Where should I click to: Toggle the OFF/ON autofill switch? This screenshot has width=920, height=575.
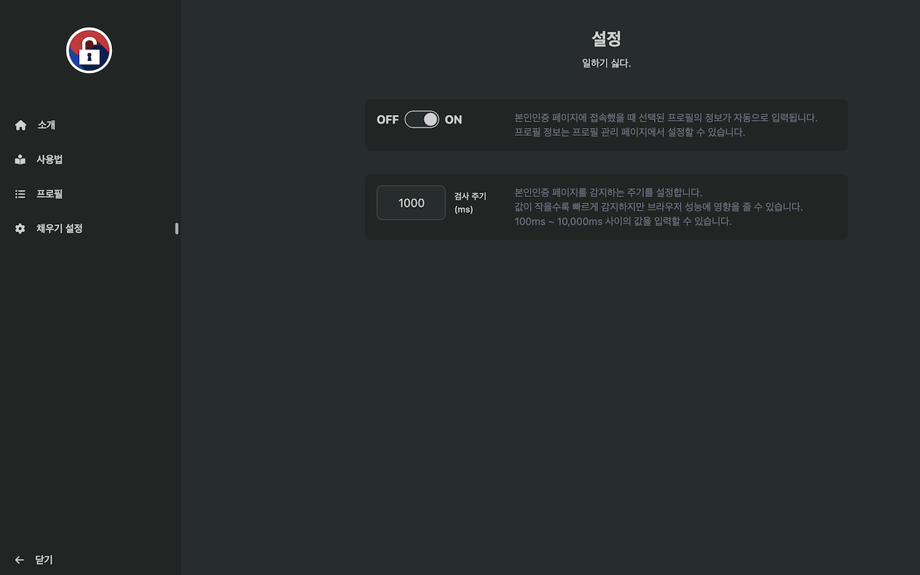pos(422,119)
